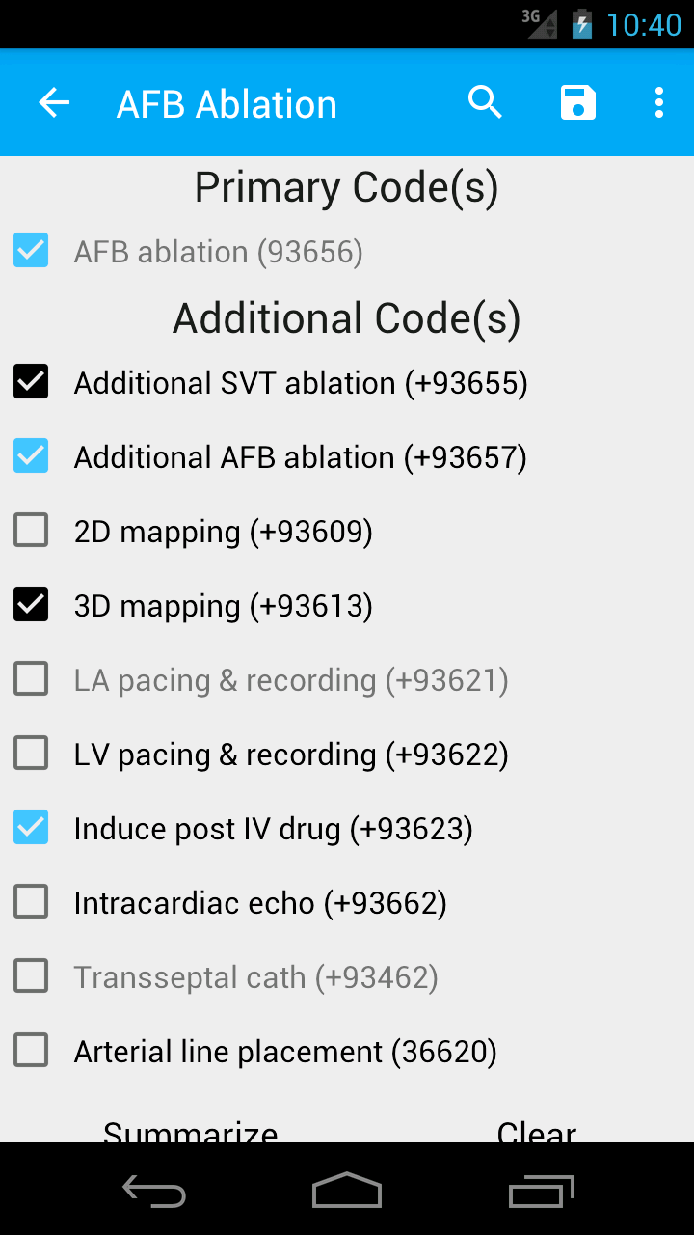The width and height of the screenshot is (694, 1235).
Task: Tap Android Recent Apps icon
Action: 541,1191
